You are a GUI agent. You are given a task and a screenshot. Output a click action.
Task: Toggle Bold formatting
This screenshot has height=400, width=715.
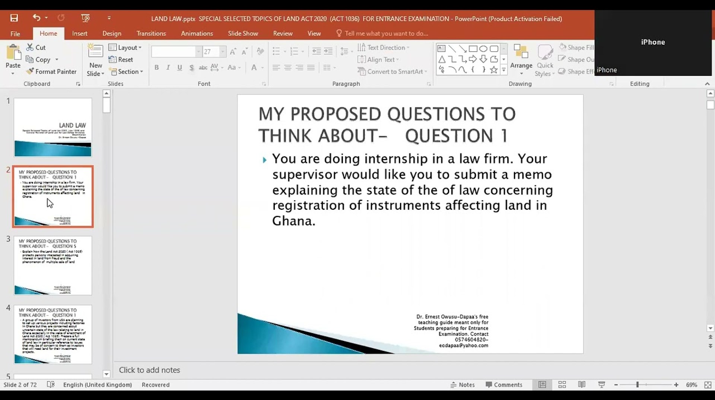click(x=156, y=68)
